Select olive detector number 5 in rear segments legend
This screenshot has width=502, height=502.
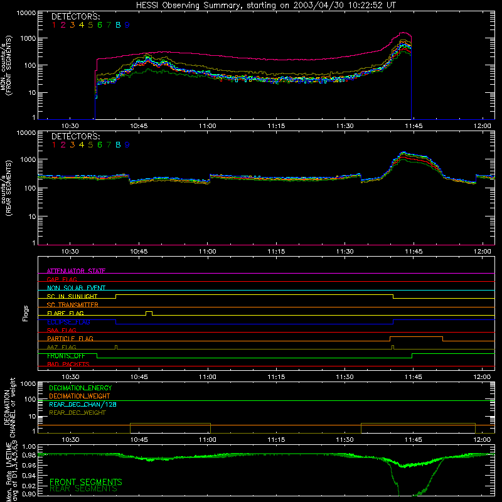90,145
